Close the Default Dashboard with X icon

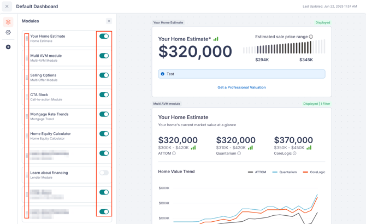click(7, 7)
